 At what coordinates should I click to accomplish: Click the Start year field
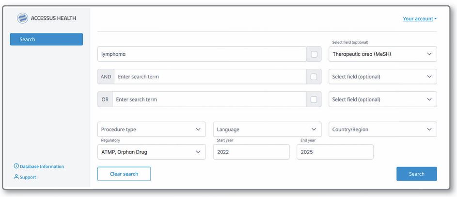click(x=251, y=152)
